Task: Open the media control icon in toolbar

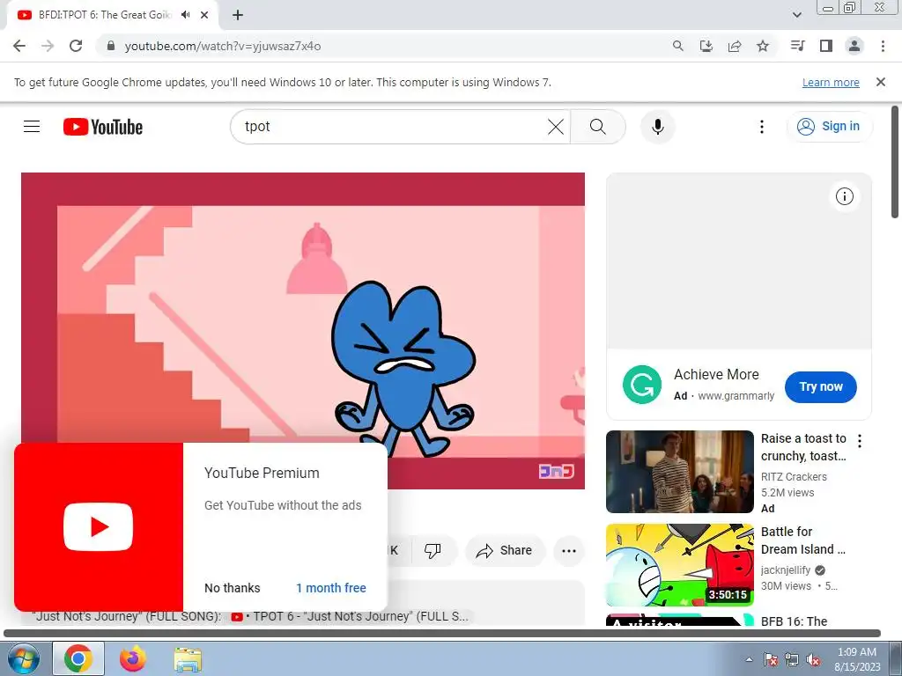Action: 797,46
